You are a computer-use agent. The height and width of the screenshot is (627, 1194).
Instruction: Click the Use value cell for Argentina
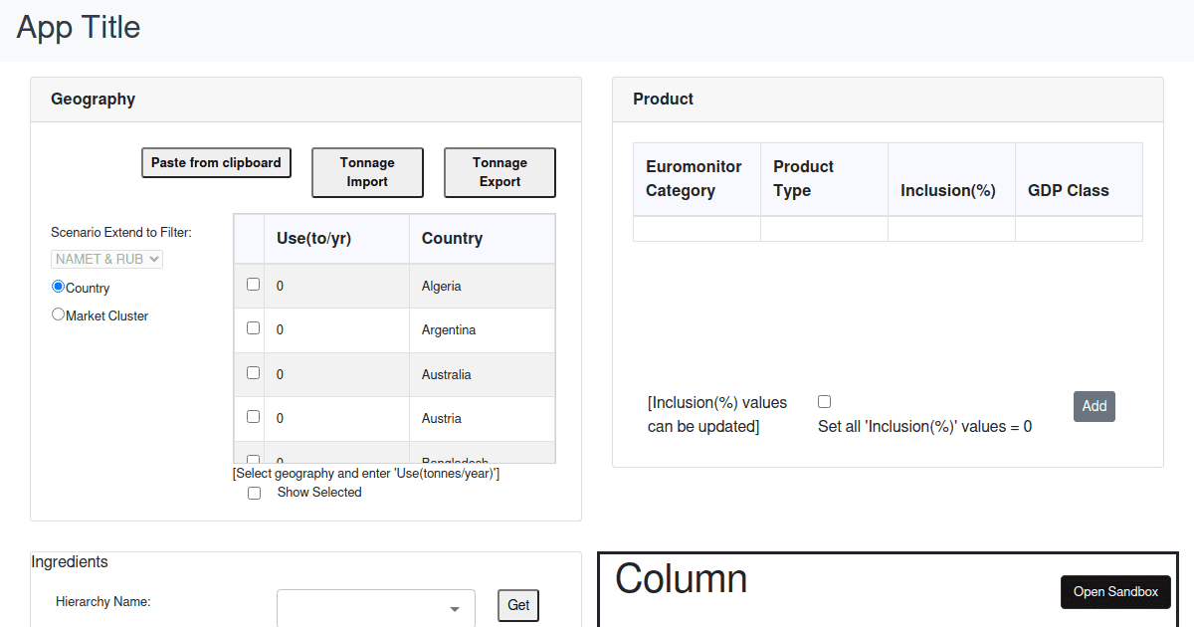point(336,329)
